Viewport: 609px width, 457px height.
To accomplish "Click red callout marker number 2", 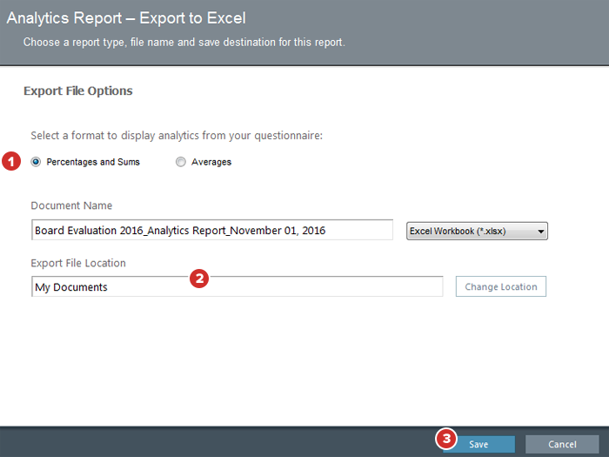I will (199, 279).
